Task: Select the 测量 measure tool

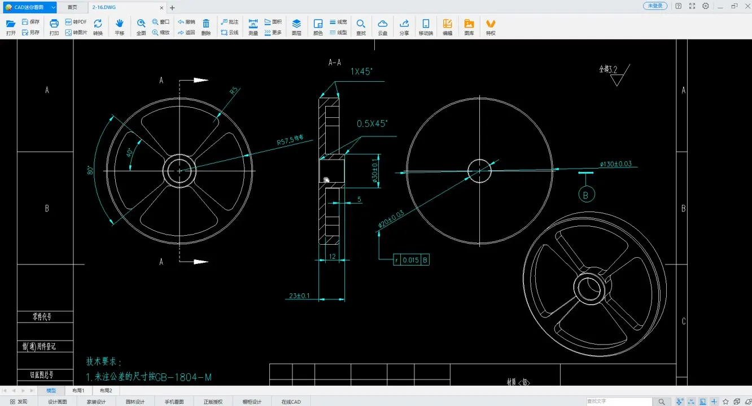Action: [253, 27]
